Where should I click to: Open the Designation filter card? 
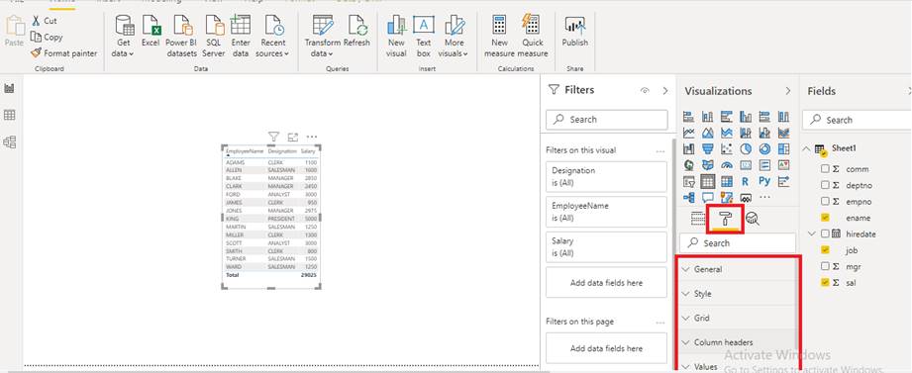(607, 177)
